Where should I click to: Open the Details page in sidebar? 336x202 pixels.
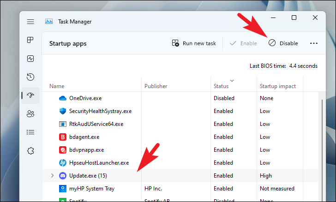coord(30,132)
